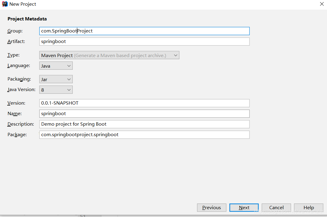The image size is (327, 217).
Task: Click the Project Metadata heading
Action: (27, 19)
